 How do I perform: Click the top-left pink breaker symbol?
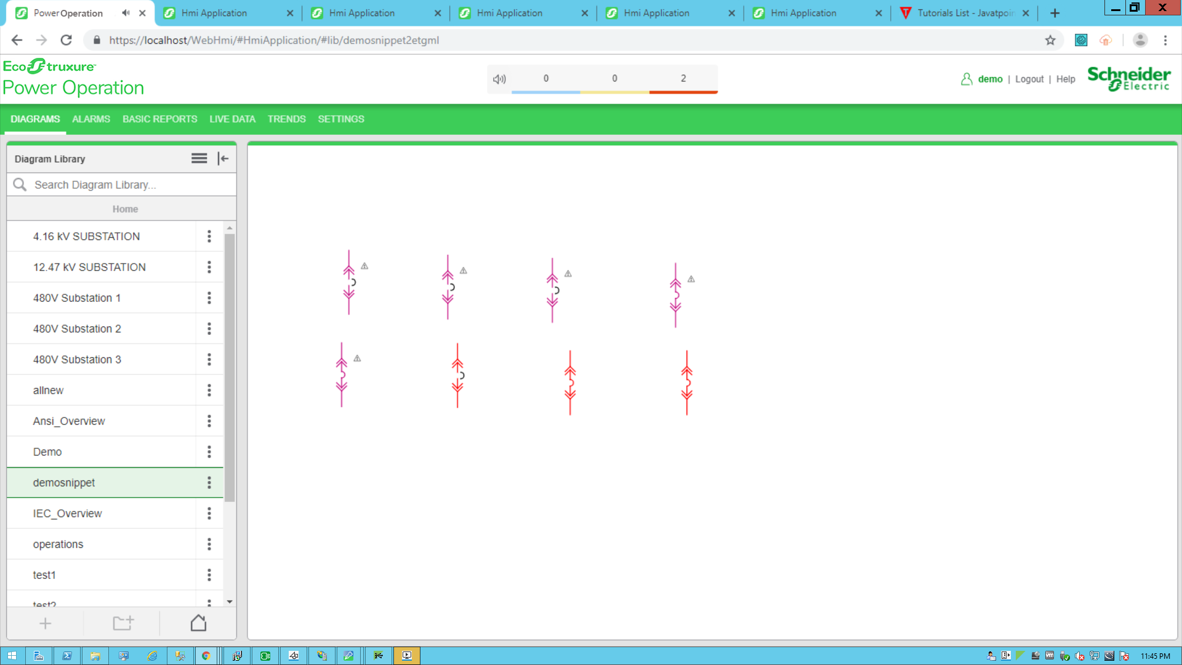(349, 283)
